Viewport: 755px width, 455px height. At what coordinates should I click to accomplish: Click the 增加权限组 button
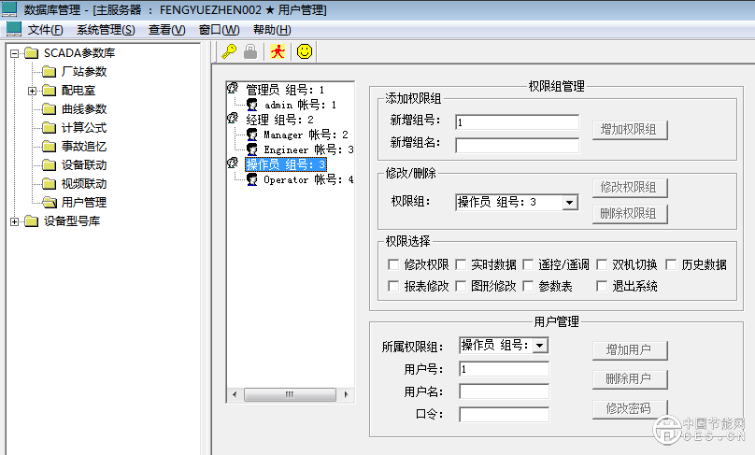630,130
